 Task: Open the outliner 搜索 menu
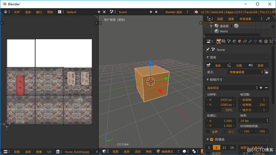click(231, 19)
